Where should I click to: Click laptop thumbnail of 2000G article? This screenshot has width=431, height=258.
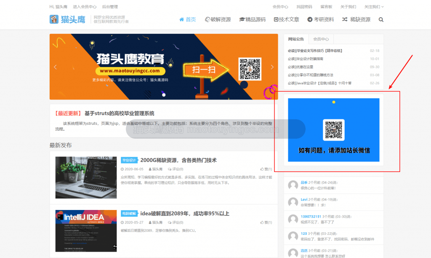coord(86,177)
